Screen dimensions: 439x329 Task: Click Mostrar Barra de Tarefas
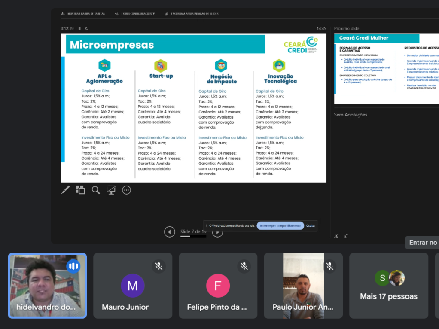[x=86, y=13]
